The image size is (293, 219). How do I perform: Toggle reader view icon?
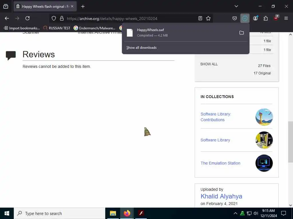(200, 18)
